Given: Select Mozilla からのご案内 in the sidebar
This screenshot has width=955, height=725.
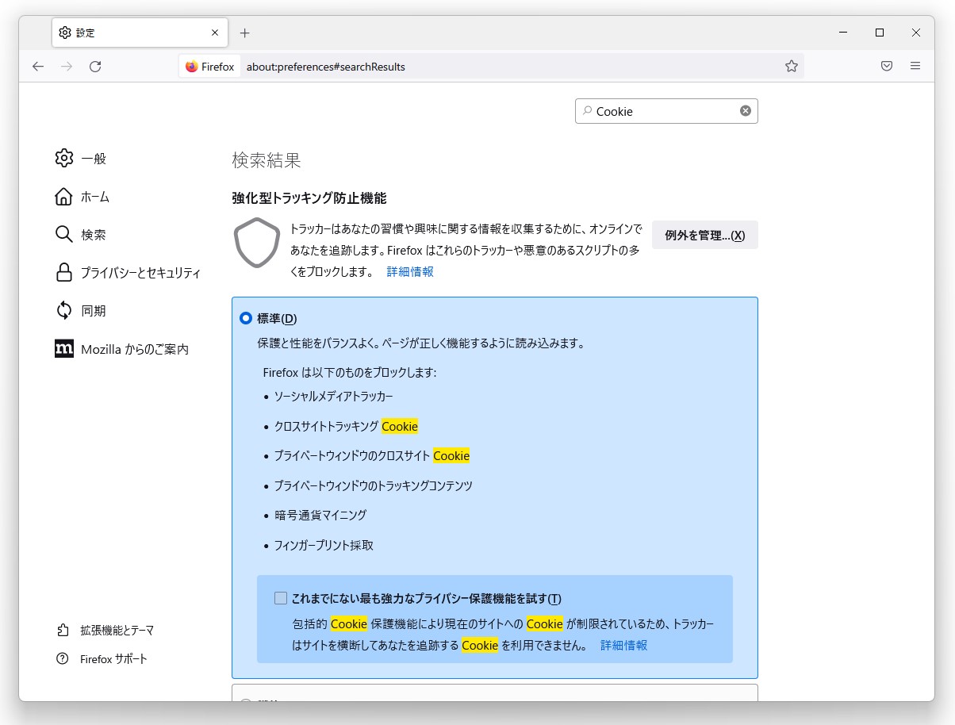Looking at the screenshot, I should pyautogui.click(x=133, y=348).
